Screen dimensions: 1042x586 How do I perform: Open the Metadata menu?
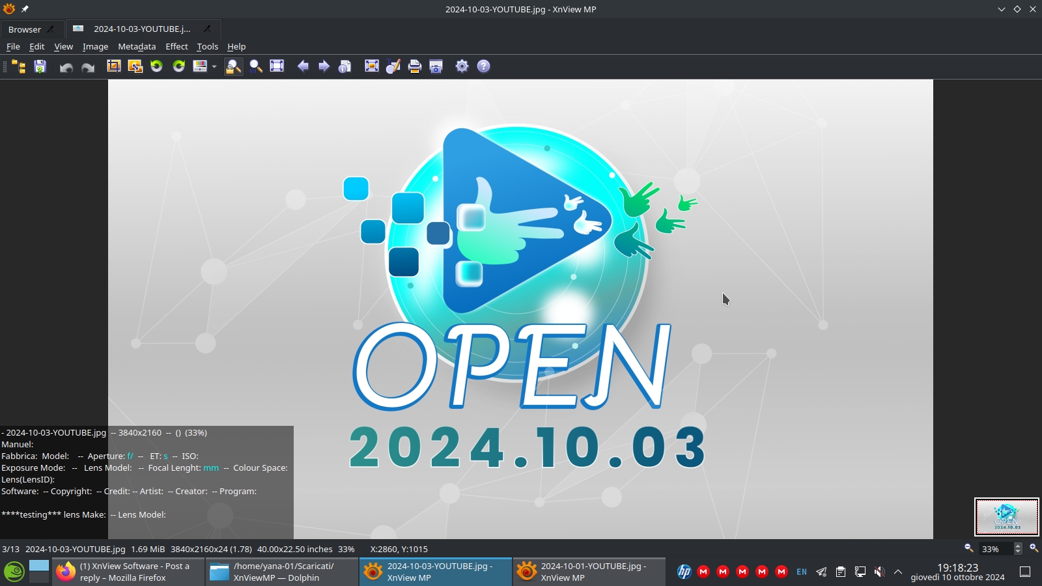pos(137,47)
